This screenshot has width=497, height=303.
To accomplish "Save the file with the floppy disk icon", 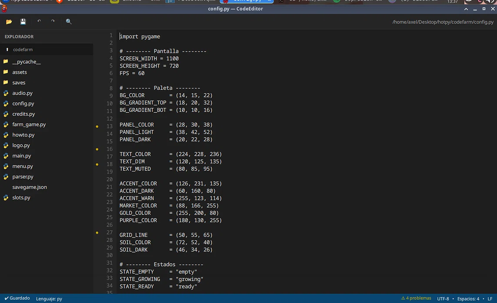I will point(23,22).
